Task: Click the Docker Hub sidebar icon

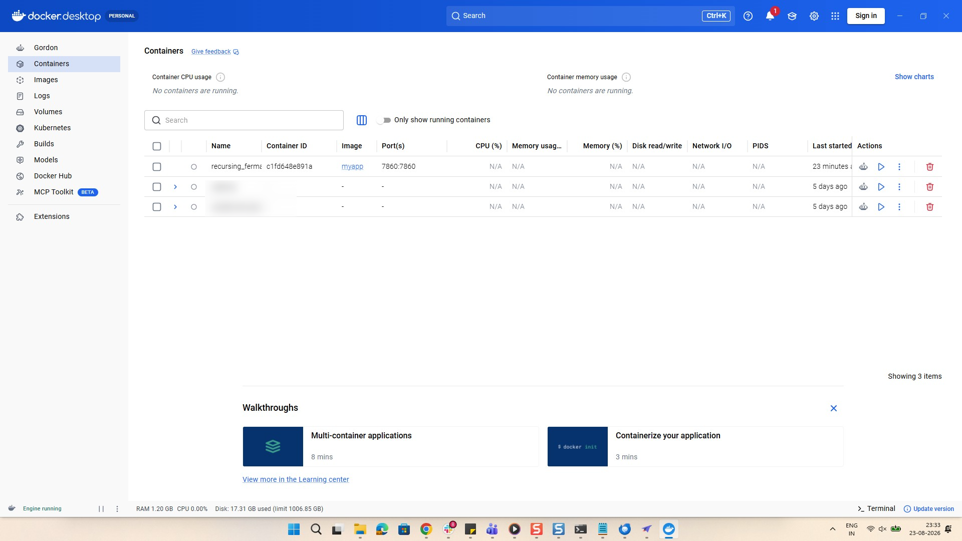Action: (x=20, y=176)
